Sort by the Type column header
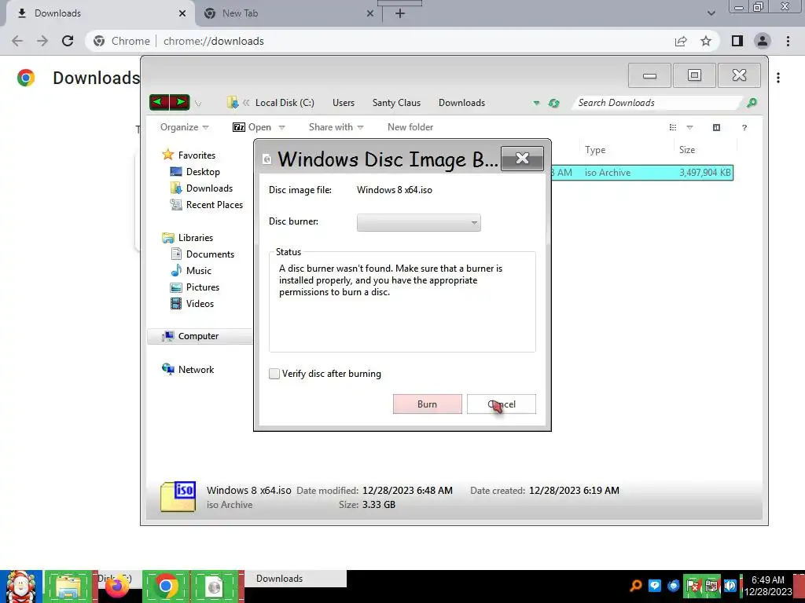Screen dimensions: 805x603 point(595,150)
